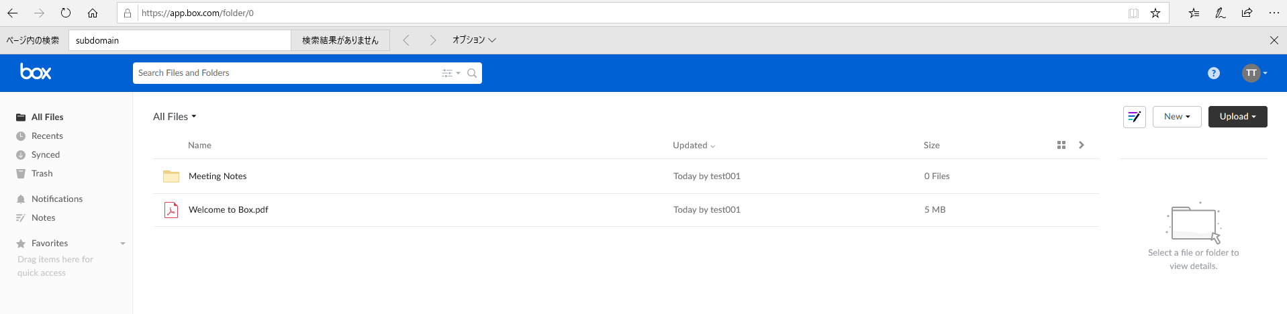Sort by Name column header
1287x314 pixels.
(199, 146)
